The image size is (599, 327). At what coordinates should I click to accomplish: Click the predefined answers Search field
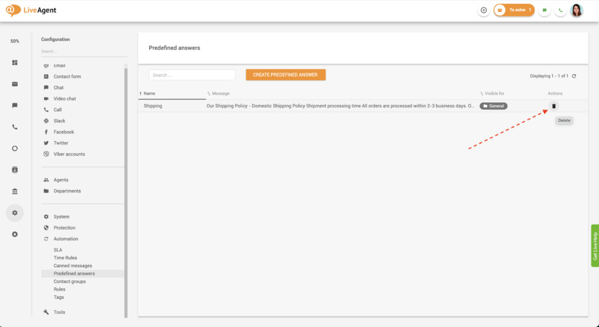point(191,75)
